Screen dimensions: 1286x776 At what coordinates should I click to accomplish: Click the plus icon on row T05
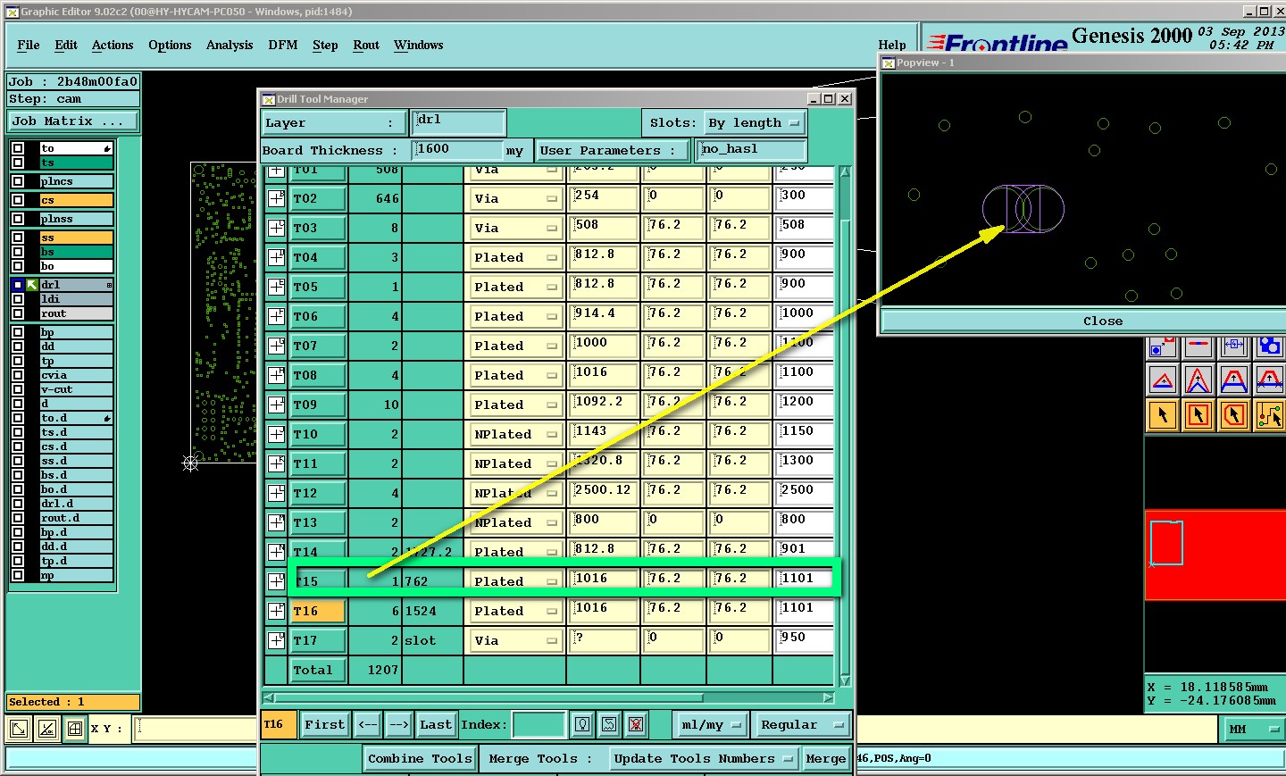[277, 287]
